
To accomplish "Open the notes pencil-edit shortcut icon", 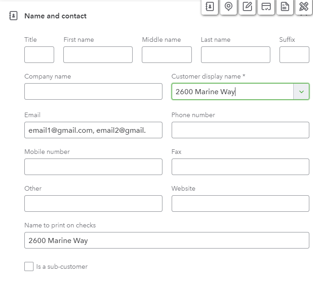I will 247,6.
